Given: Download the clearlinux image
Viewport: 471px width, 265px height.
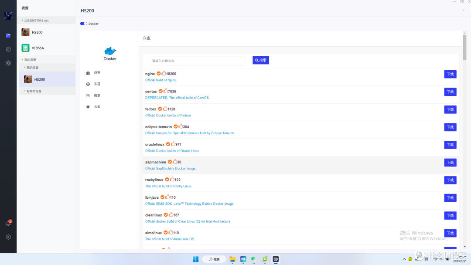Looking at the screenshot, I should [450, 215].
